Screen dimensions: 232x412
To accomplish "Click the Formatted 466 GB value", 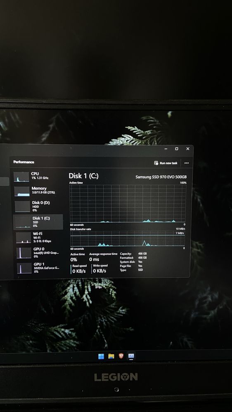I will click(142, 258).
